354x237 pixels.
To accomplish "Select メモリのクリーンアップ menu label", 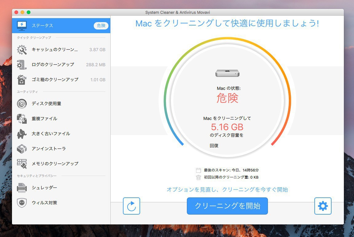I will [x=55, y=164].
